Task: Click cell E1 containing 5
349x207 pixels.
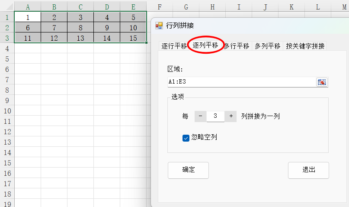Action: pos(133,17)
